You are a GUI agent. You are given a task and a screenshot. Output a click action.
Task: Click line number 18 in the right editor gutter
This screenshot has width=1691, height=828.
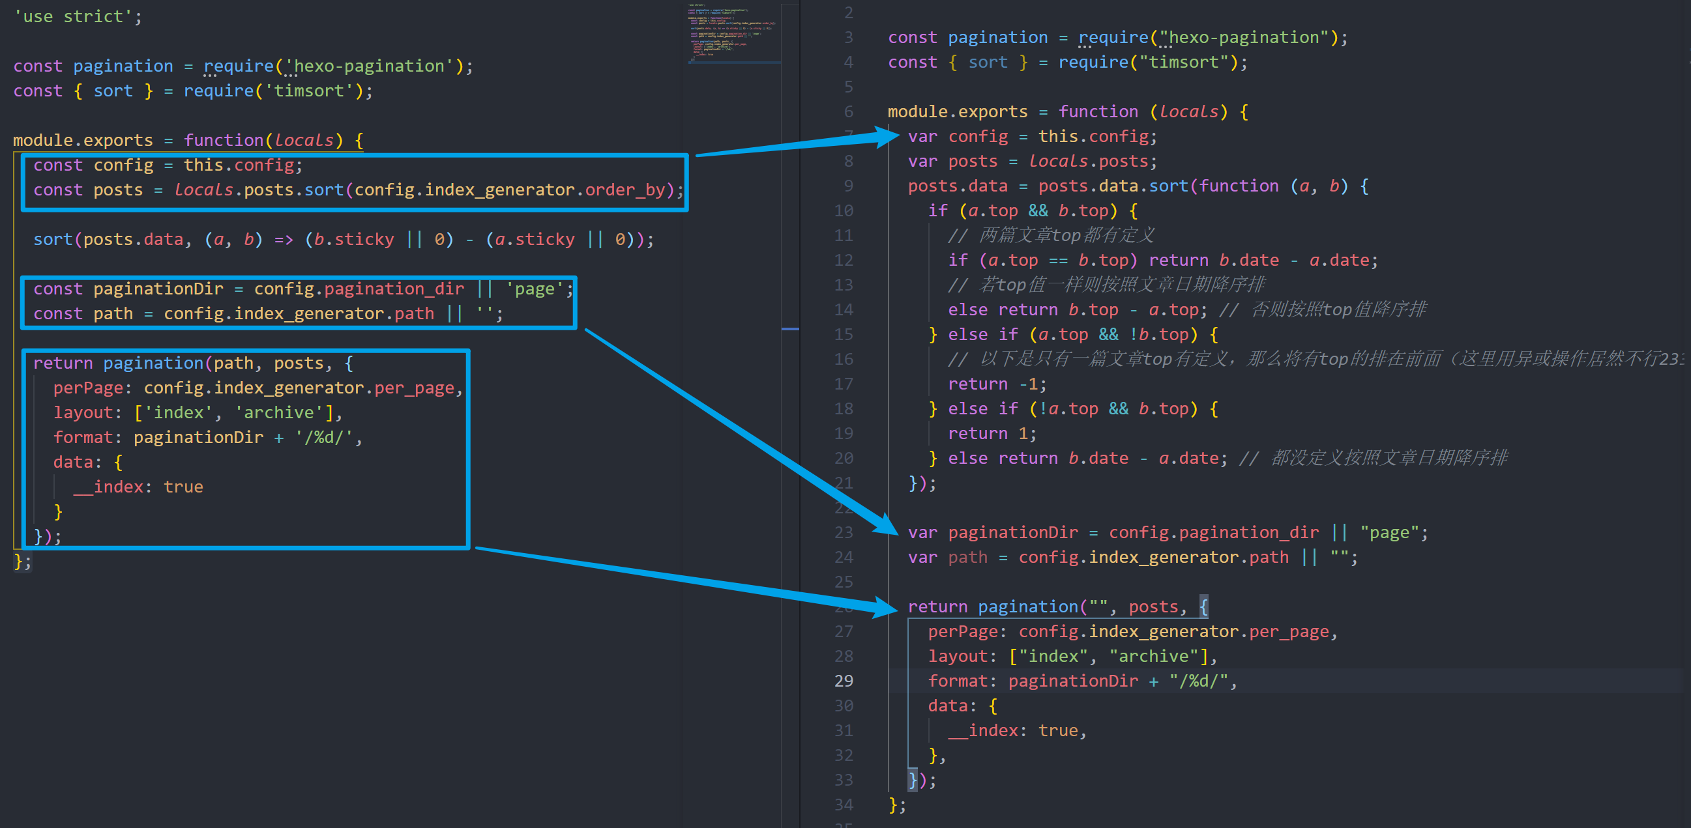point(844,409)
